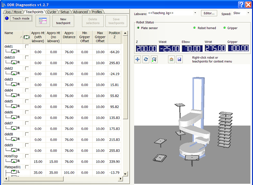Open the Speed dropdown

click(x=248, y=13)
